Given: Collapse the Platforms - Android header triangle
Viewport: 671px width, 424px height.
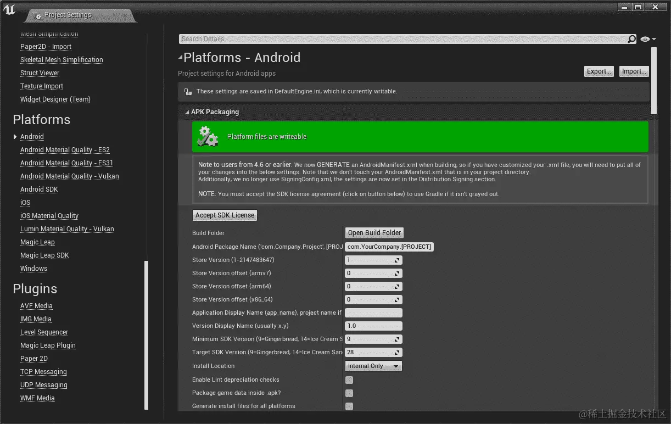Looking at the screenshot, I should click(181, 58).
